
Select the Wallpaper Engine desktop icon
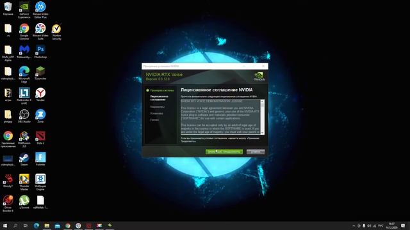pyautogui.click(x=40, y=182)
